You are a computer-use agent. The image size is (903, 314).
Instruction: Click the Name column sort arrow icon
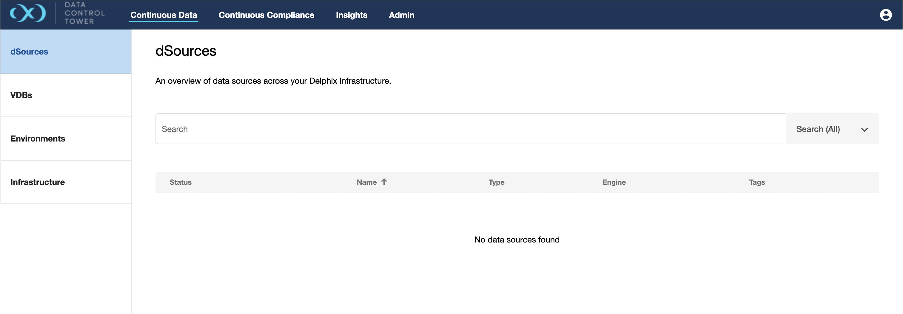click(384, 182)
